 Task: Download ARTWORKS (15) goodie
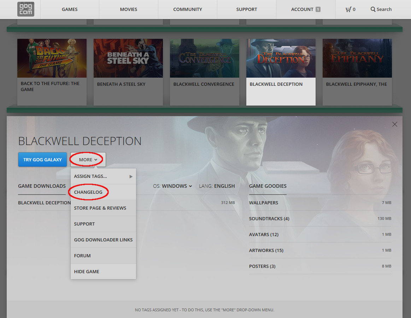click(320, 251)
